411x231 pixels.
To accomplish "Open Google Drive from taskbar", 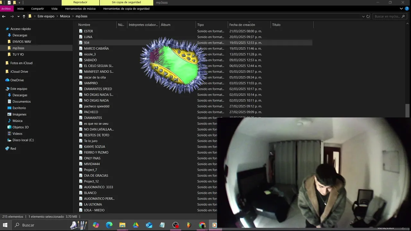I will [136, 225].
